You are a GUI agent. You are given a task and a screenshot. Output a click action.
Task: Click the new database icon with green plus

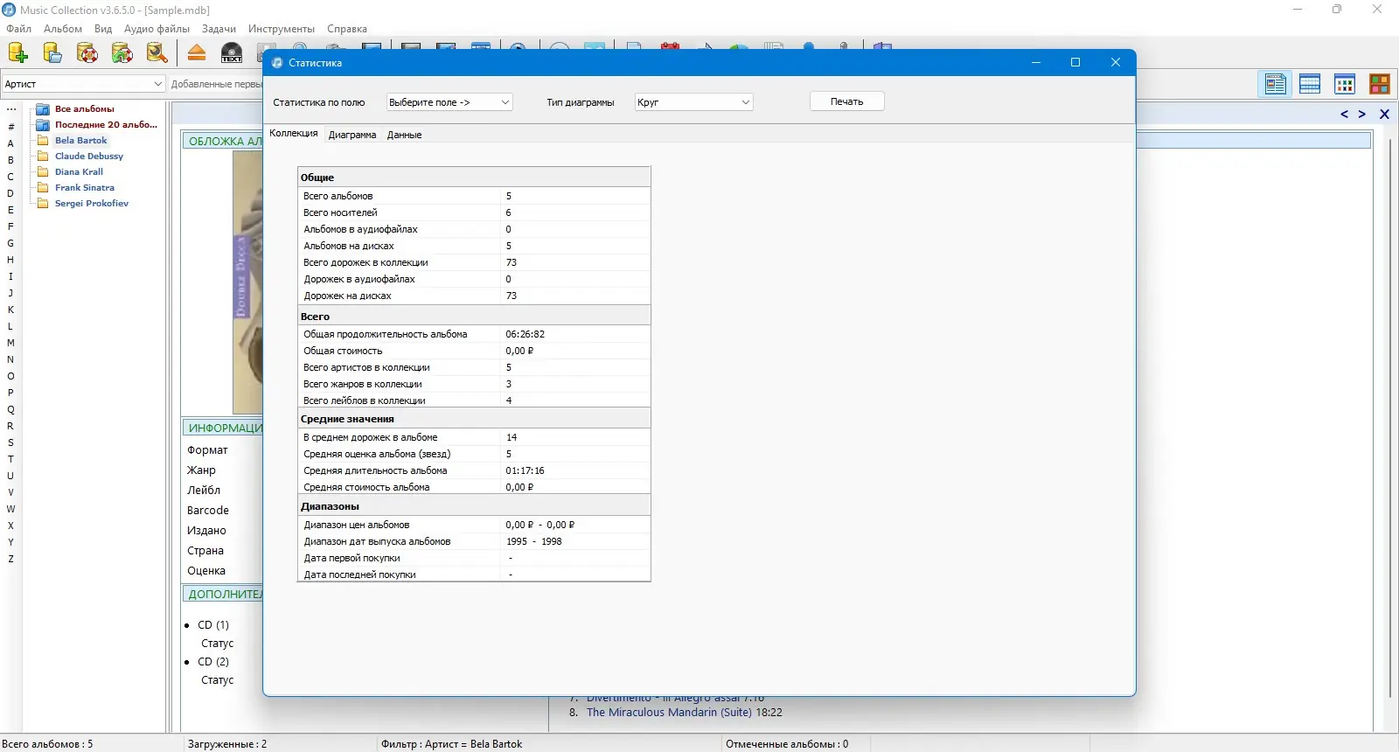(17, 53)
